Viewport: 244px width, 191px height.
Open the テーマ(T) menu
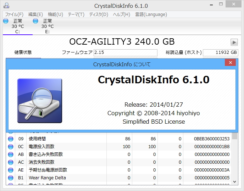tap(76, 15)
